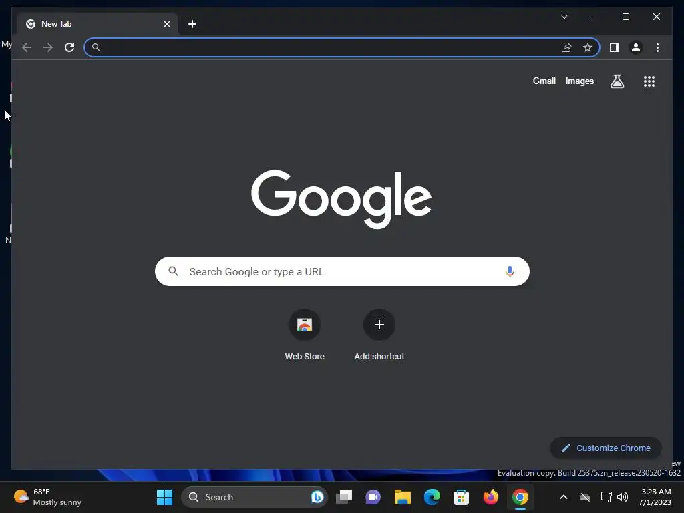Screen dimensions: 684x513
Task: Click the address bar search icon
Action: (x=96, y=47)
